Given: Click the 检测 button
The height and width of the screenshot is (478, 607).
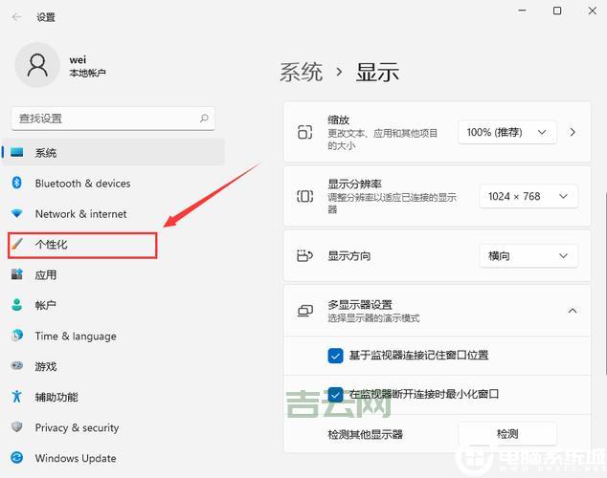Looking at the screenshot, I should [507, 434].
